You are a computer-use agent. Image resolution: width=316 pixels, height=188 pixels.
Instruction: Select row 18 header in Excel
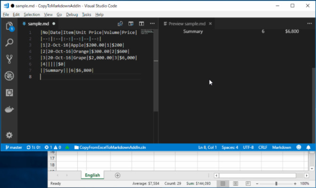pos(52,165)
